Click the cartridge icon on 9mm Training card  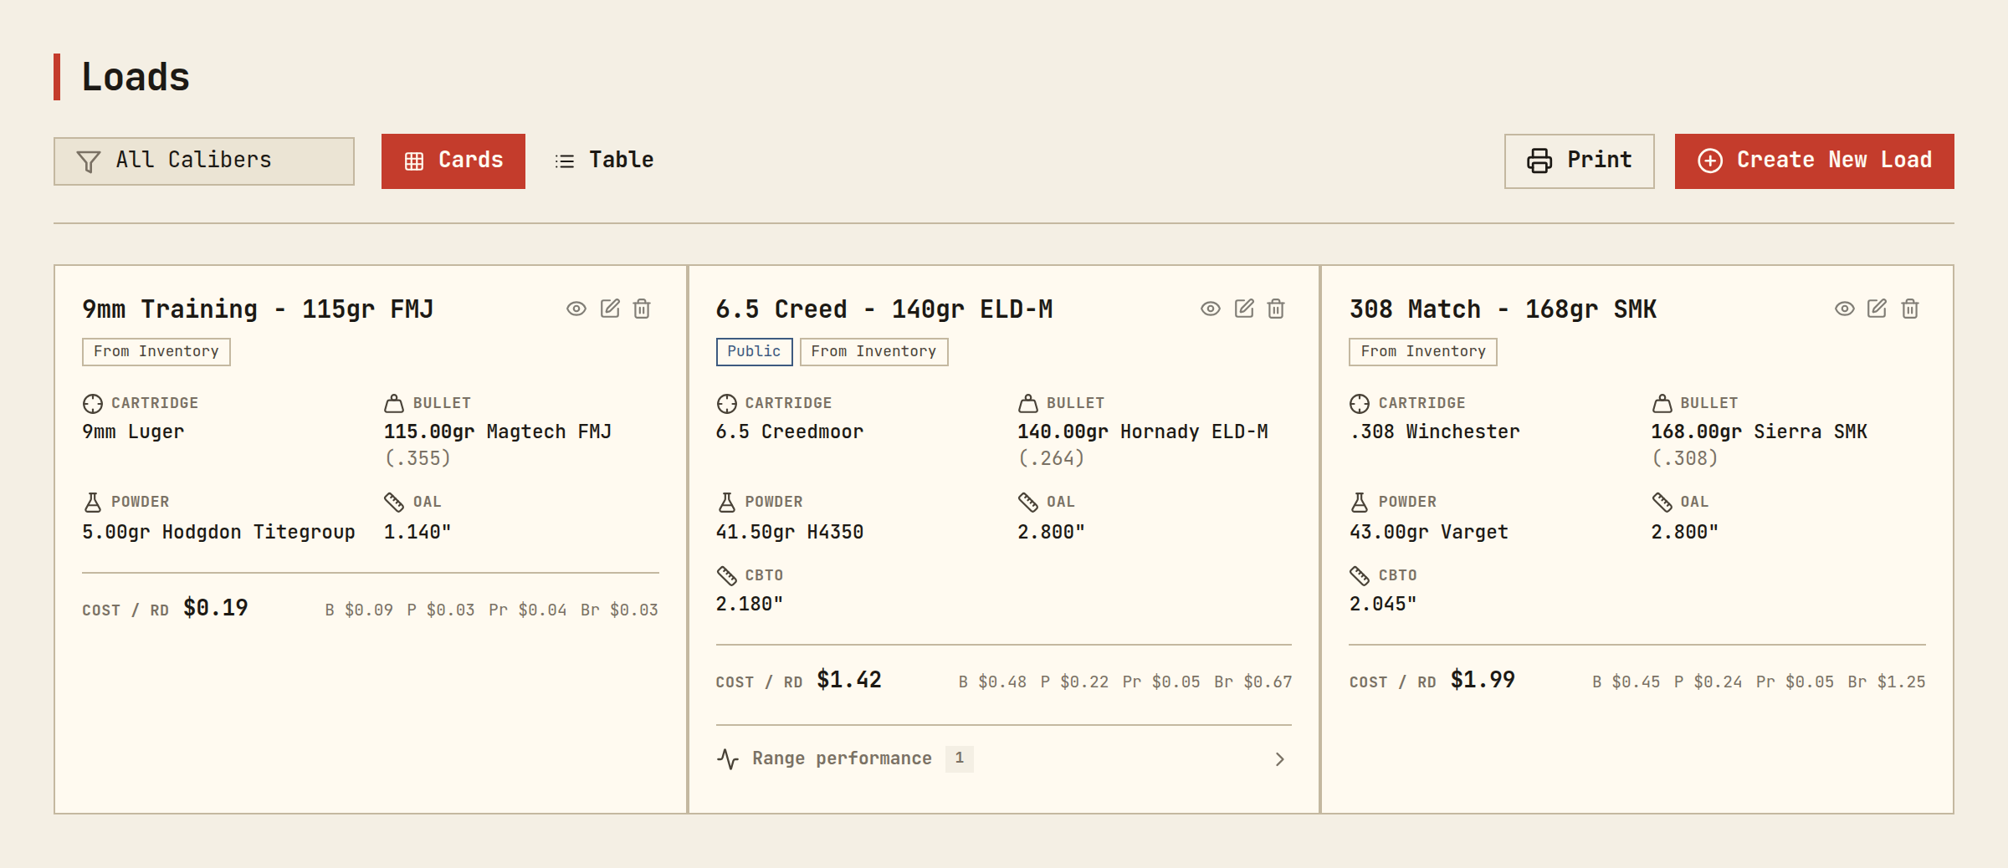coord(93,404)
